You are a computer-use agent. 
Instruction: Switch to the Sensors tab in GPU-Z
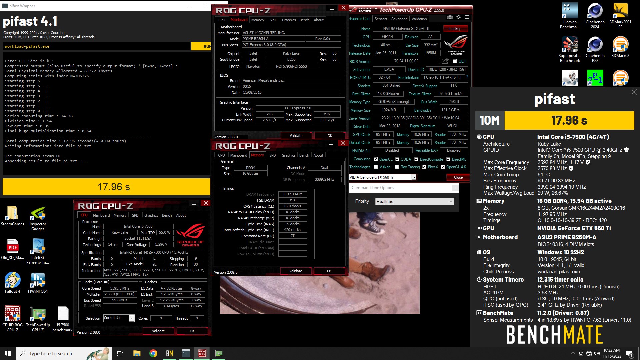(381, 19)
